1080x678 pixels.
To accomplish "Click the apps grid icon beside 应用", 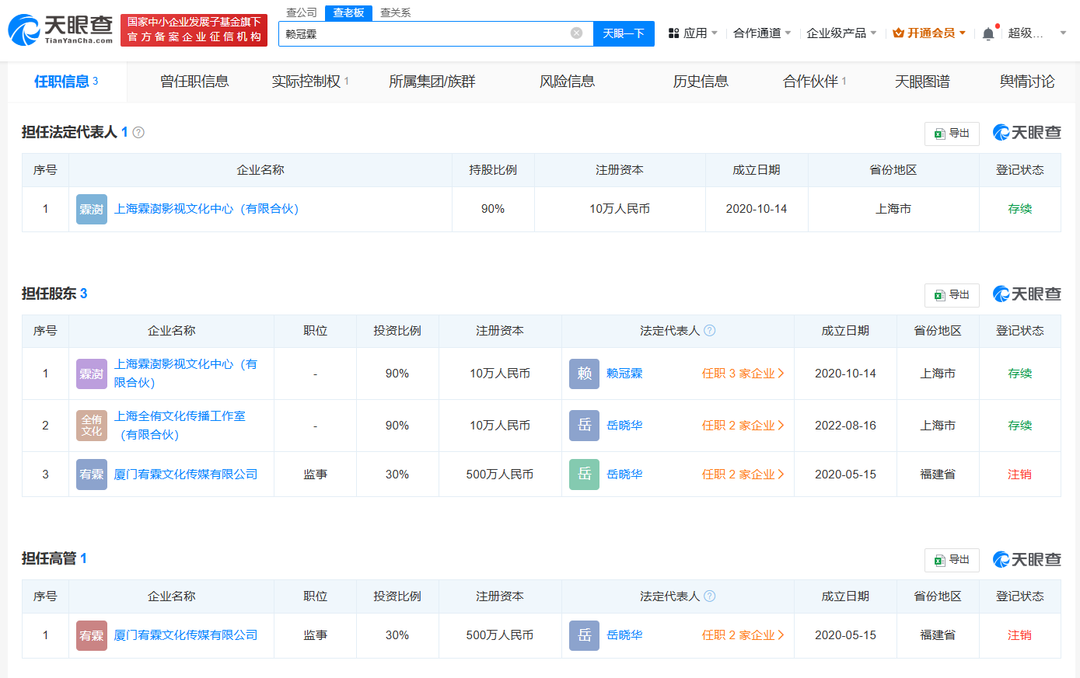I will [676, 32].
